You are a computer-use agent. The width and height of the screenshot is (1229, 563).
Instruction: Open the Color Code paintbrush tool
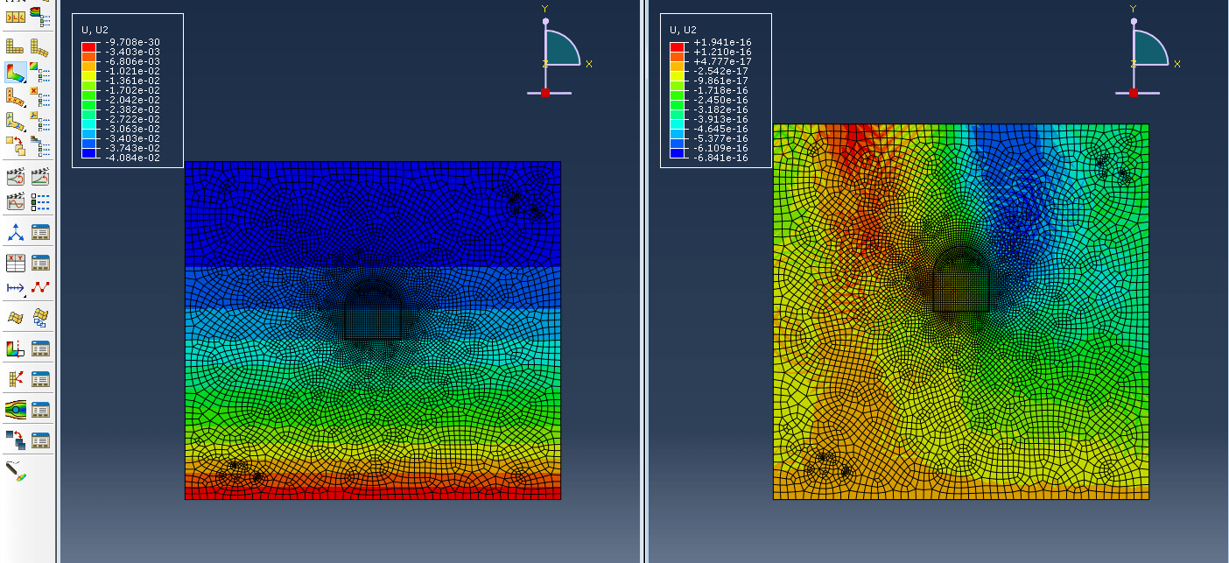pyautogui.click(x=16, y=470)
